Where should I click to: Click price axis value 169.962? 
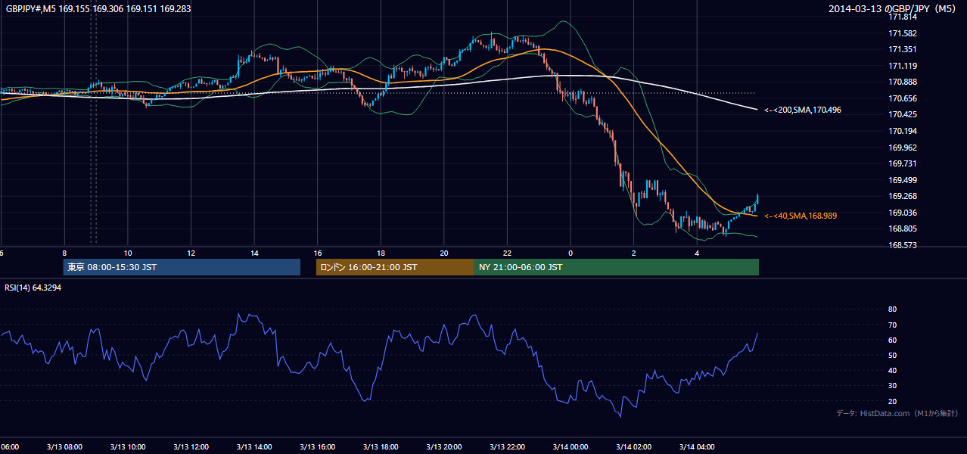[903, 148]
